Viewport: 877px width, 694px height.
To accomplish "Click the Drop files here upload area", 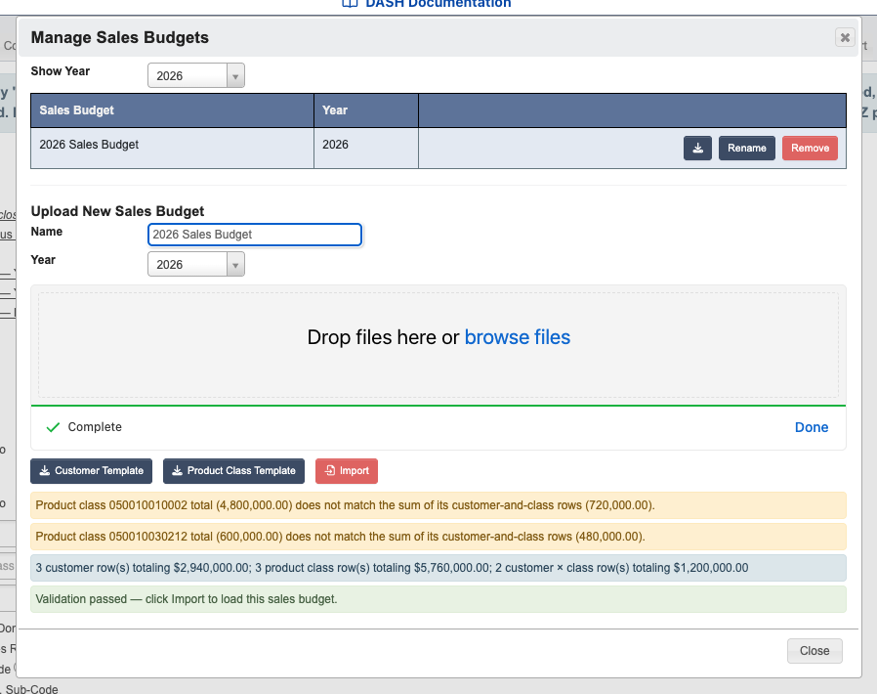I will 438,345.
